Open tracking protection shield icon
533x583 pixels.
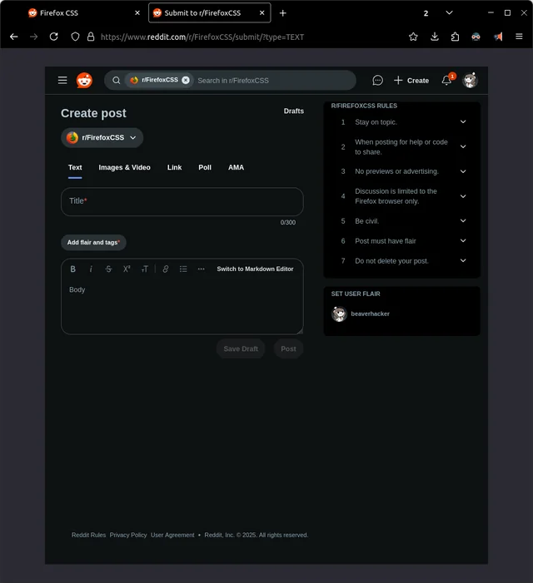75,37
